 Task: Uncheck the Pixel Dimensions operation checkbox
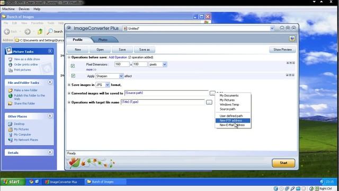(73, 66)
